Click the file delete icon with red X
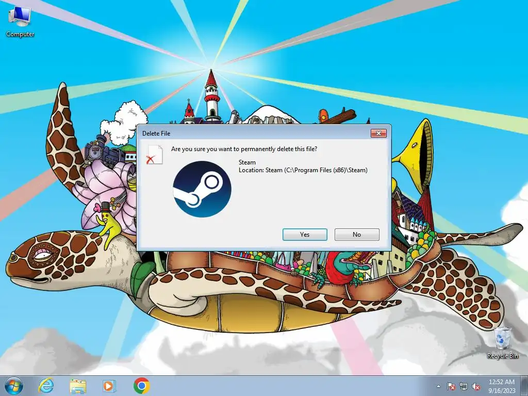The image size is (528, 396). [x=155, y=155]
